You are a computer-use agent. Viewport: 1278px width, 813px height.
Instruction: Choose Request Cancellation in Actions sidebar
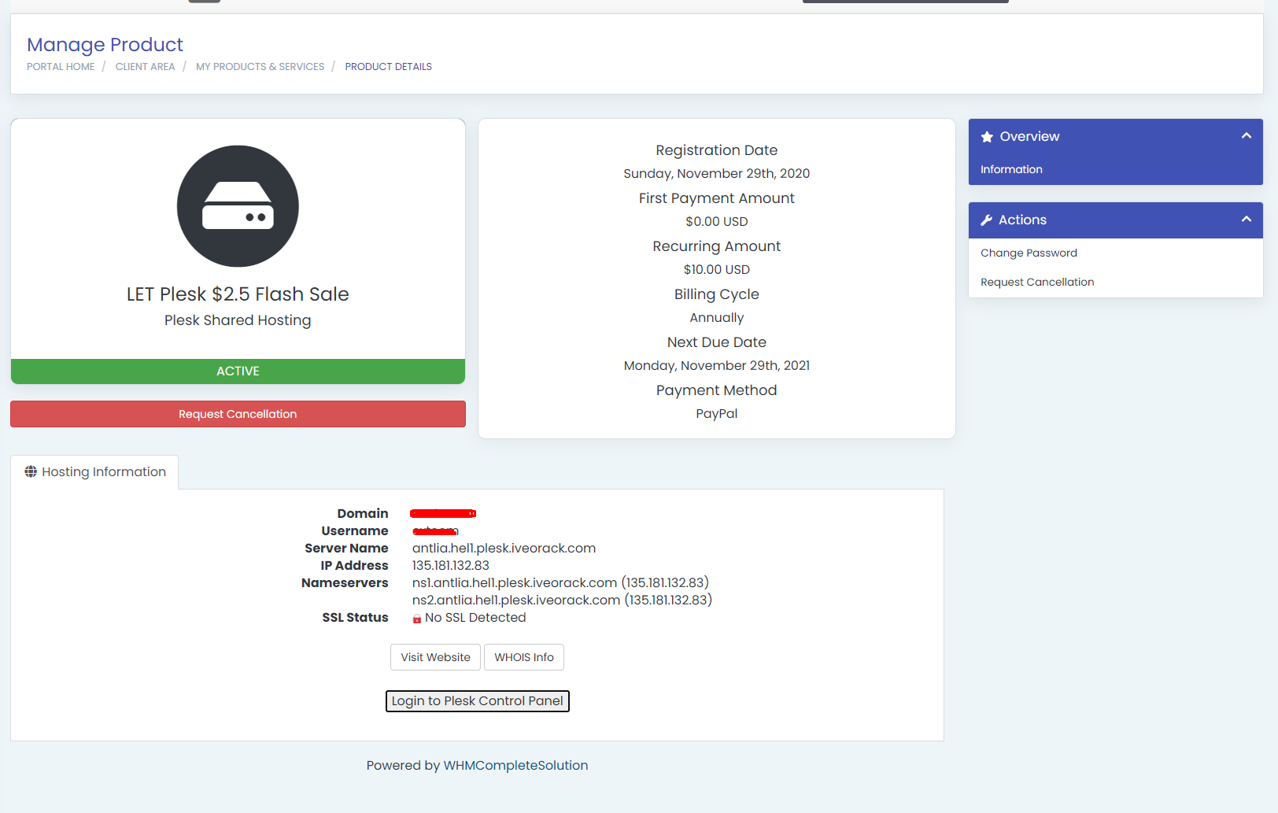coord(1037,282)
